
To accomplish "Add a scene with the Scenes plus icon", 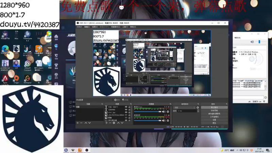I will click(78, 123).
